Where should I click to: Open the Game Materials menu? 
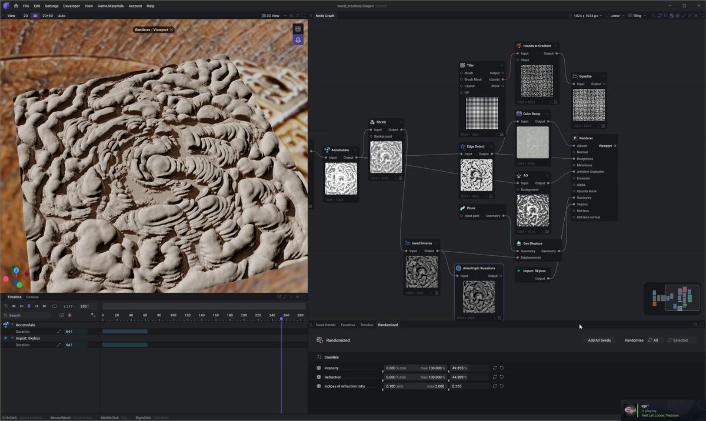pos(111,6)
